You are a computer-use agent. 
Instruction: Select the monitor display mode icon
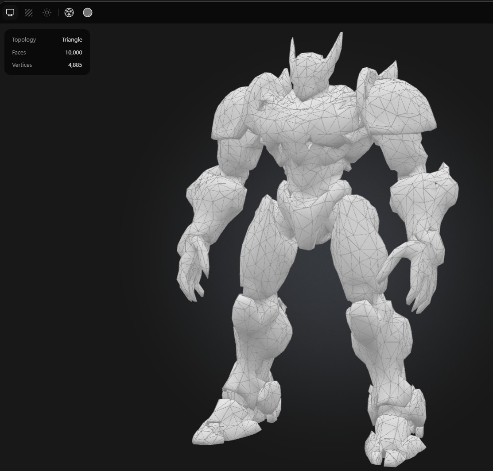coord(10,12)
